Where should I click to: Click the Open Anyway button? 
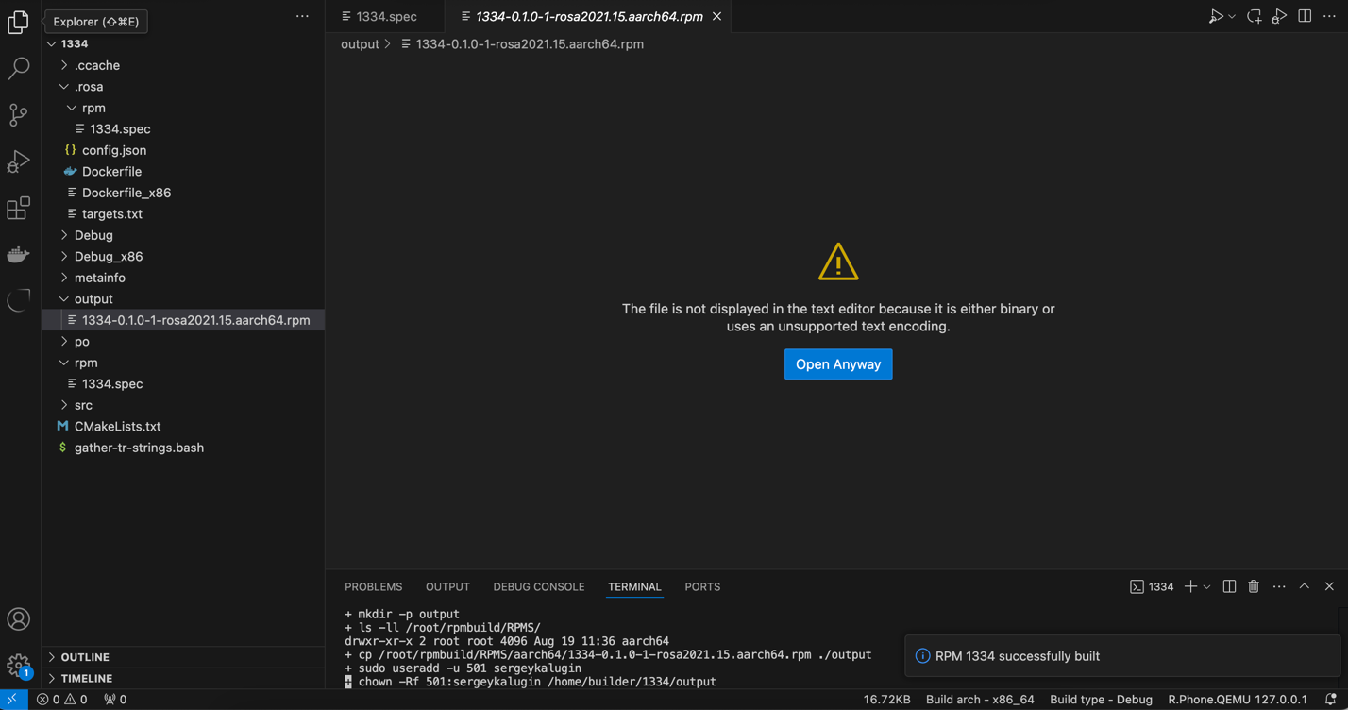tap(837, 364)
